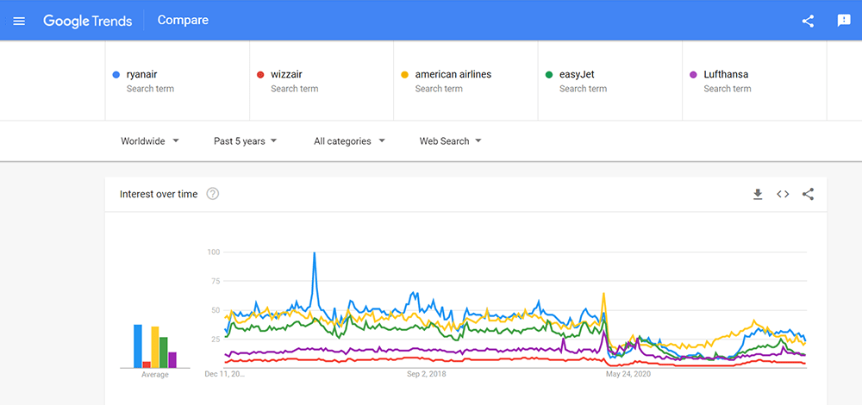Click the easyJet search term
The height and width of the screenshot is (405, 862).
click(x=577, y=75)
